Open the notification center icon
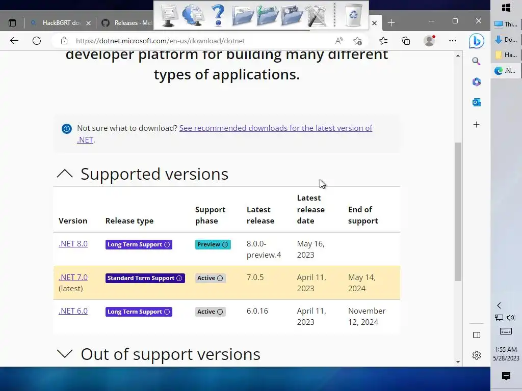This screenshot has width=522, height=391. (x=506, y=376)
